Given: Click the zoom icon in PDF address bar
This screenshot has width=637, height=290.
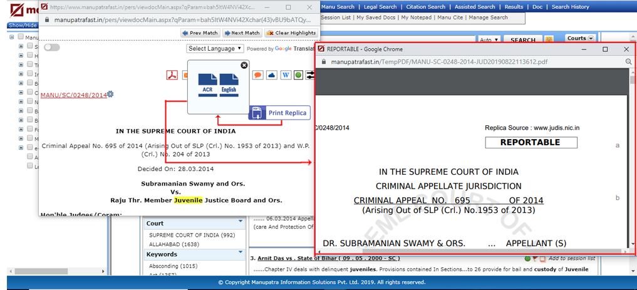Looking at the screenshot, I should coord(628,62).
